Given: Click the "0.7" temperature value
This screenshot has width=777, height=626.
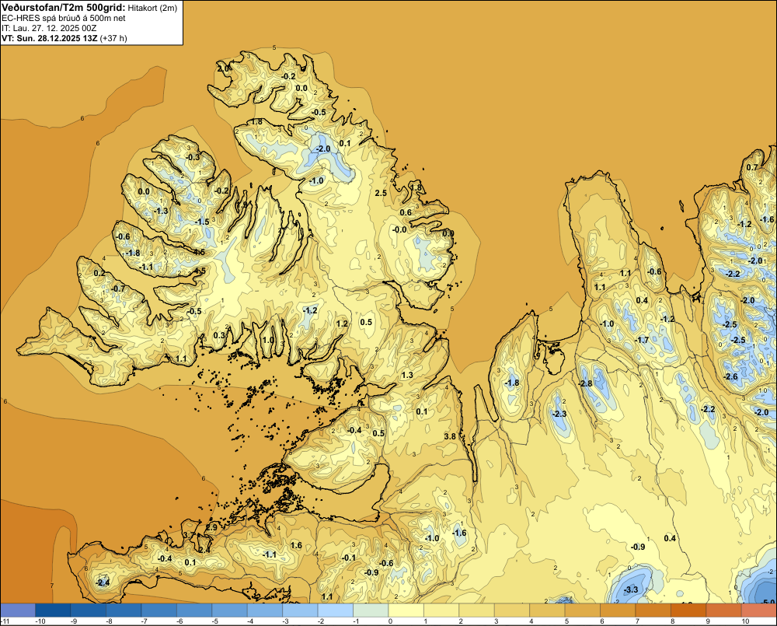Looking at the screenshot, I should click(751, 168).
